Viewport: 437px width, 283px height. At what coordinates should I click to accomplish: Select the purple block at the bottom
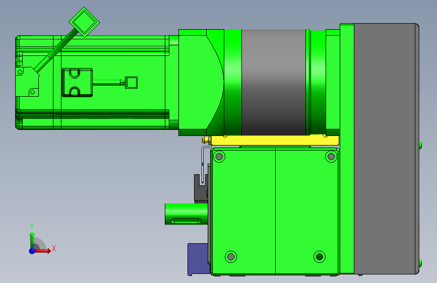click(x=199, y=259)
